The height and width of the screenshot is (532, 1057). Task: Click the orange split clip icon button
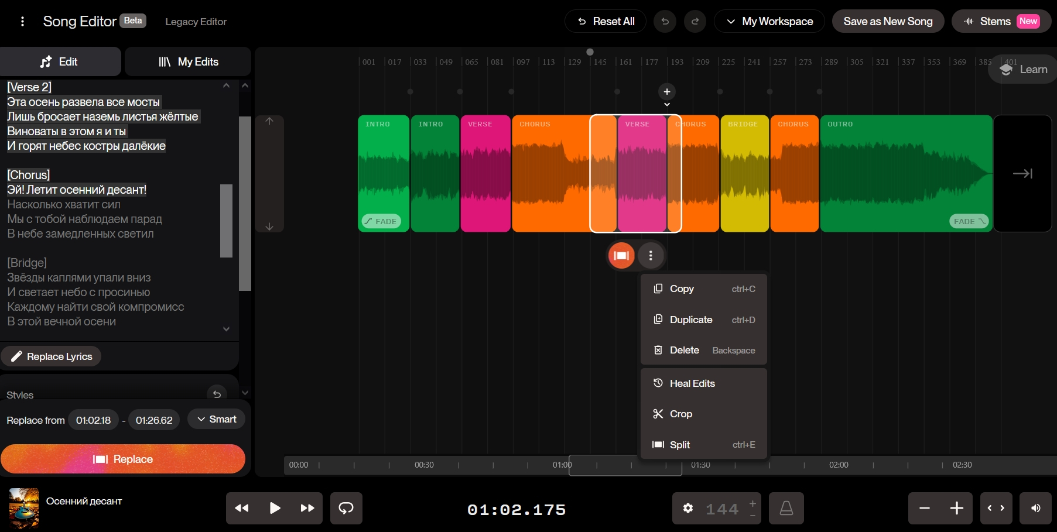[x=621, y=255]
